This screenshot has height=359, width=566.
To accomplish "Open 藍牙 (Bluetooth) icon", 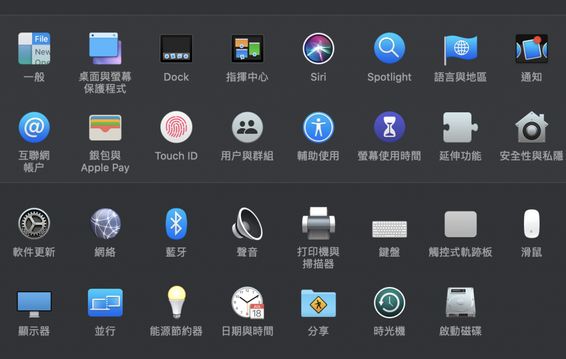I will [176, 223].
